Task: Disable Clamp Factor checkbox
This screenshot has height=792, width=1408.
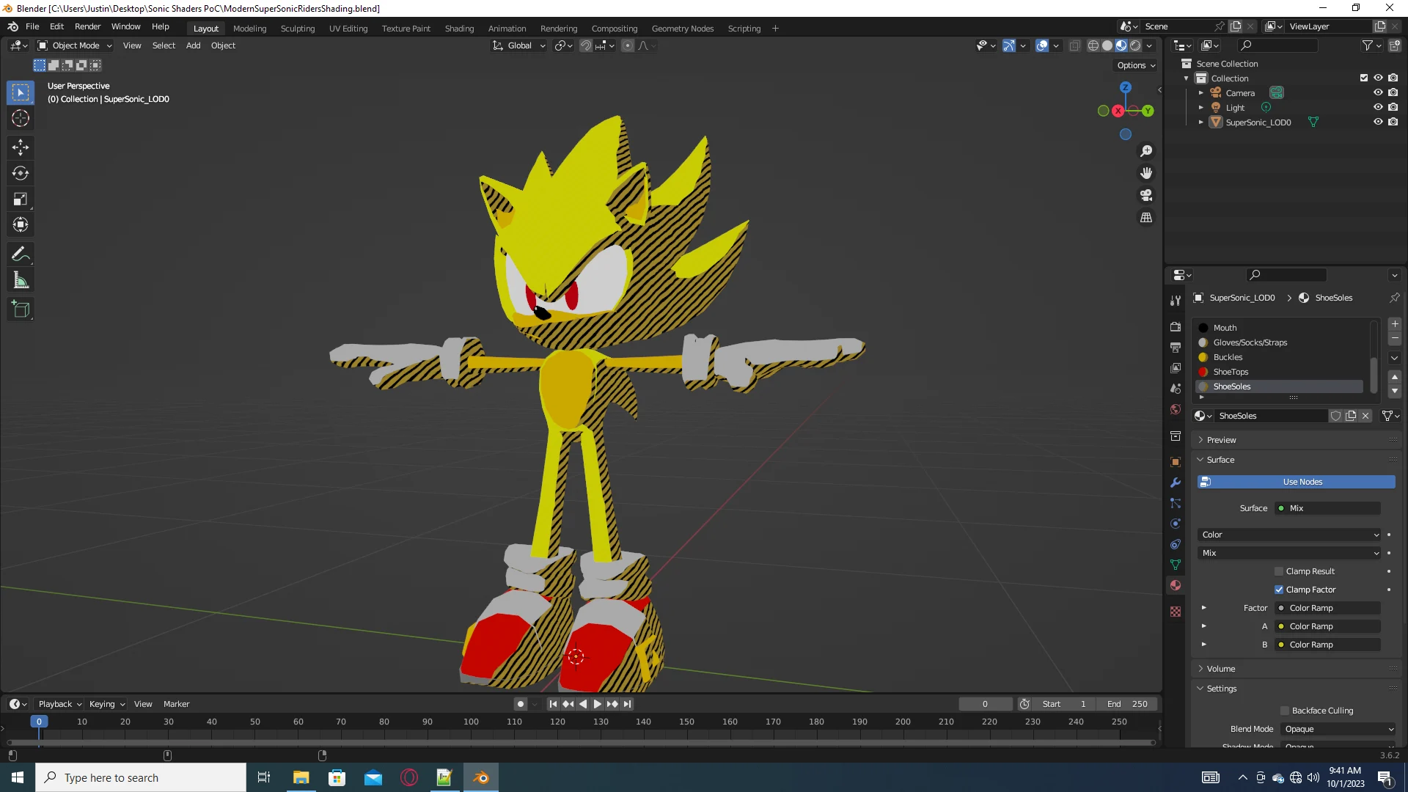Action: (x=1280, y=589)
